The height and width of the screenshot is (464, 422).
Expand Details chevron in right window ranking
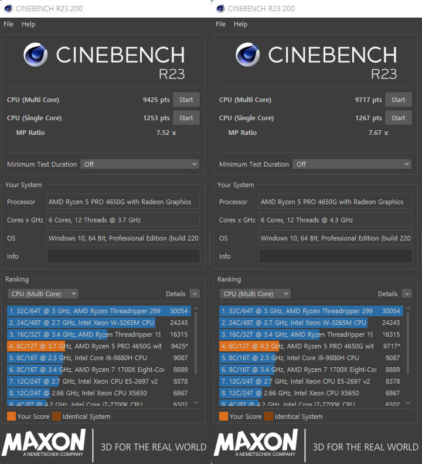[407, 294]
